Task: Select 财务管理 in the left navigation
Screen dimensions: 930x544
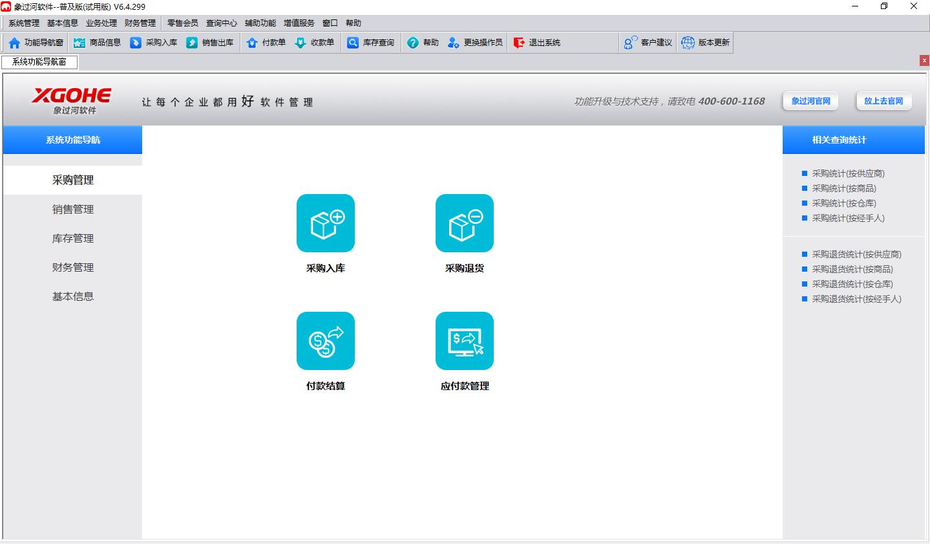Action: pyautogui.click(x=72, y=268)
